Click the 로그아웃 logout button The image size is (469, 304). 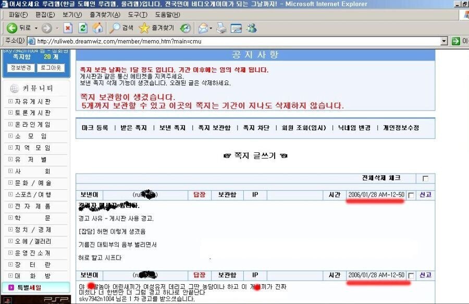pos(51,67)
